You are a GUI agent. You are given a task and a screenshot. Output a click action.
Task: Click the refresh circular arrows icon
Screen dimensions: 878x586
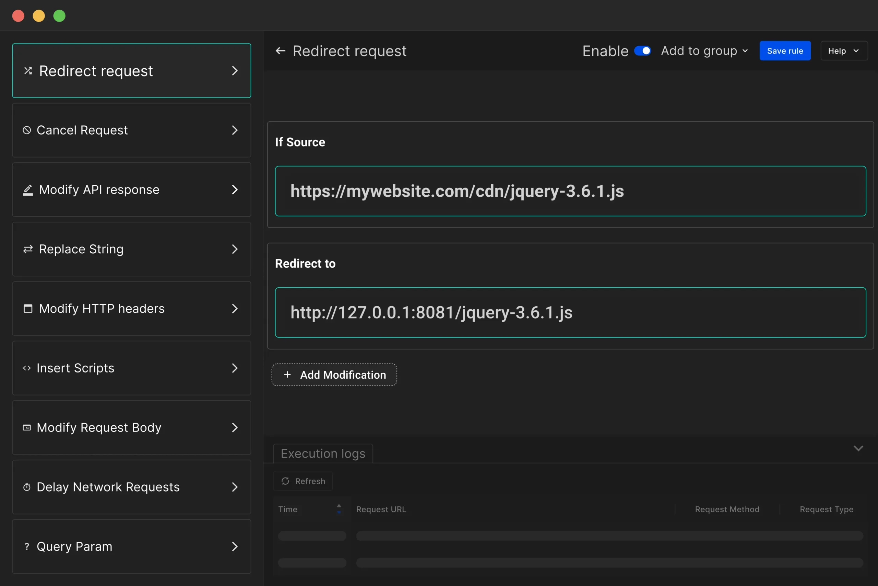pos(286,481)
